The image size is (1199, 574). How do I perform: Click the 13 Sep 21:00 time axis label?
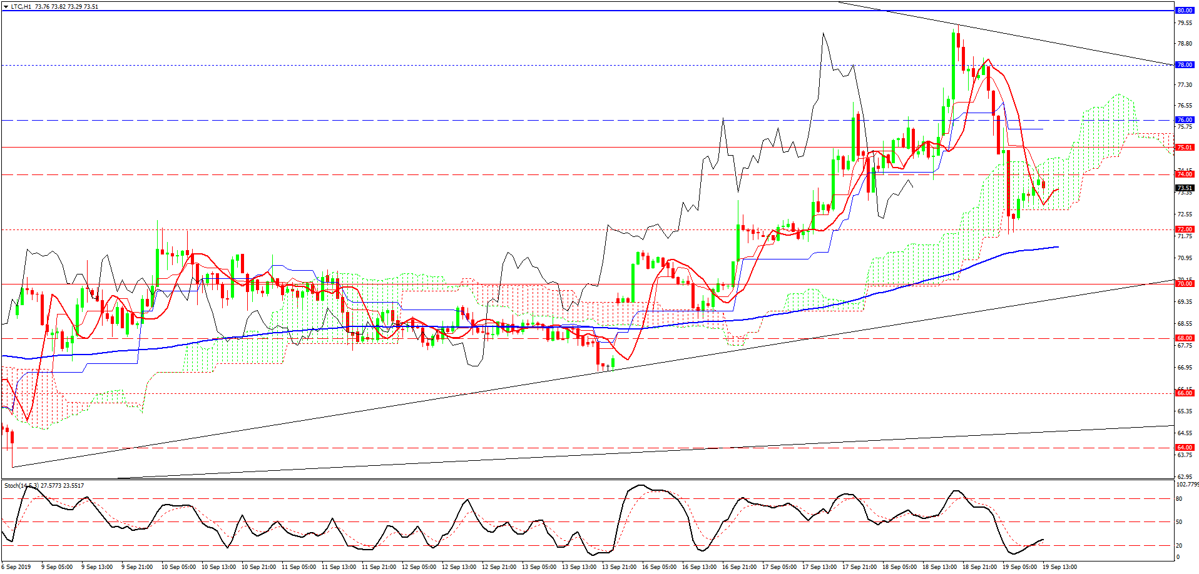619,567
